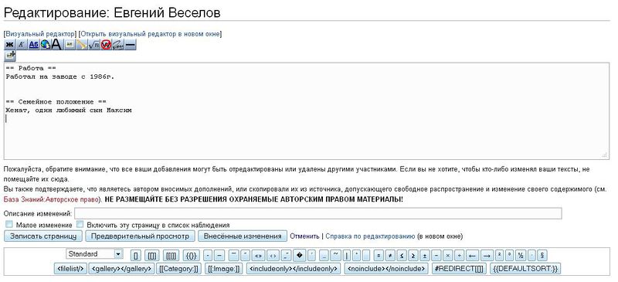Screen dimensions: 618x282
Task: Insert external link with the globe icon
Action: [46, 45]
